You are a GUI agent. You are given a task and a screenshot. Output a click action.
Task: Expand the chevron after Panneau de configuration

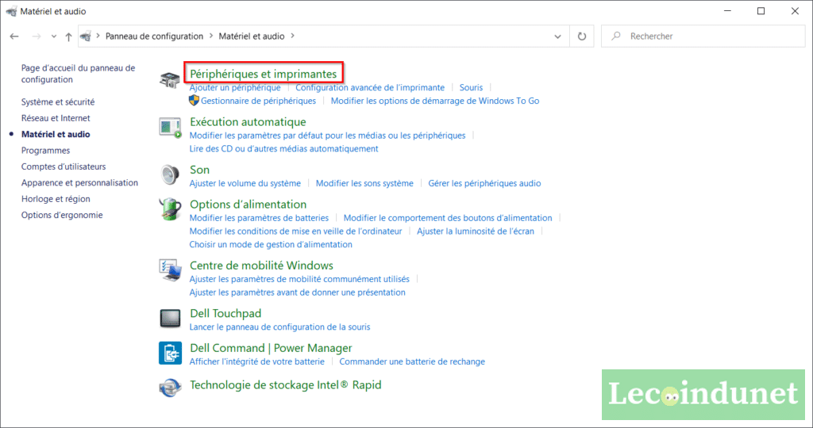click(211, 36)
